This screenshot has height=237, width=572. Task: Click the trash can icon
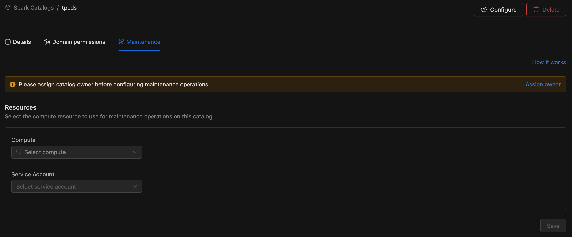pos(536,10)
